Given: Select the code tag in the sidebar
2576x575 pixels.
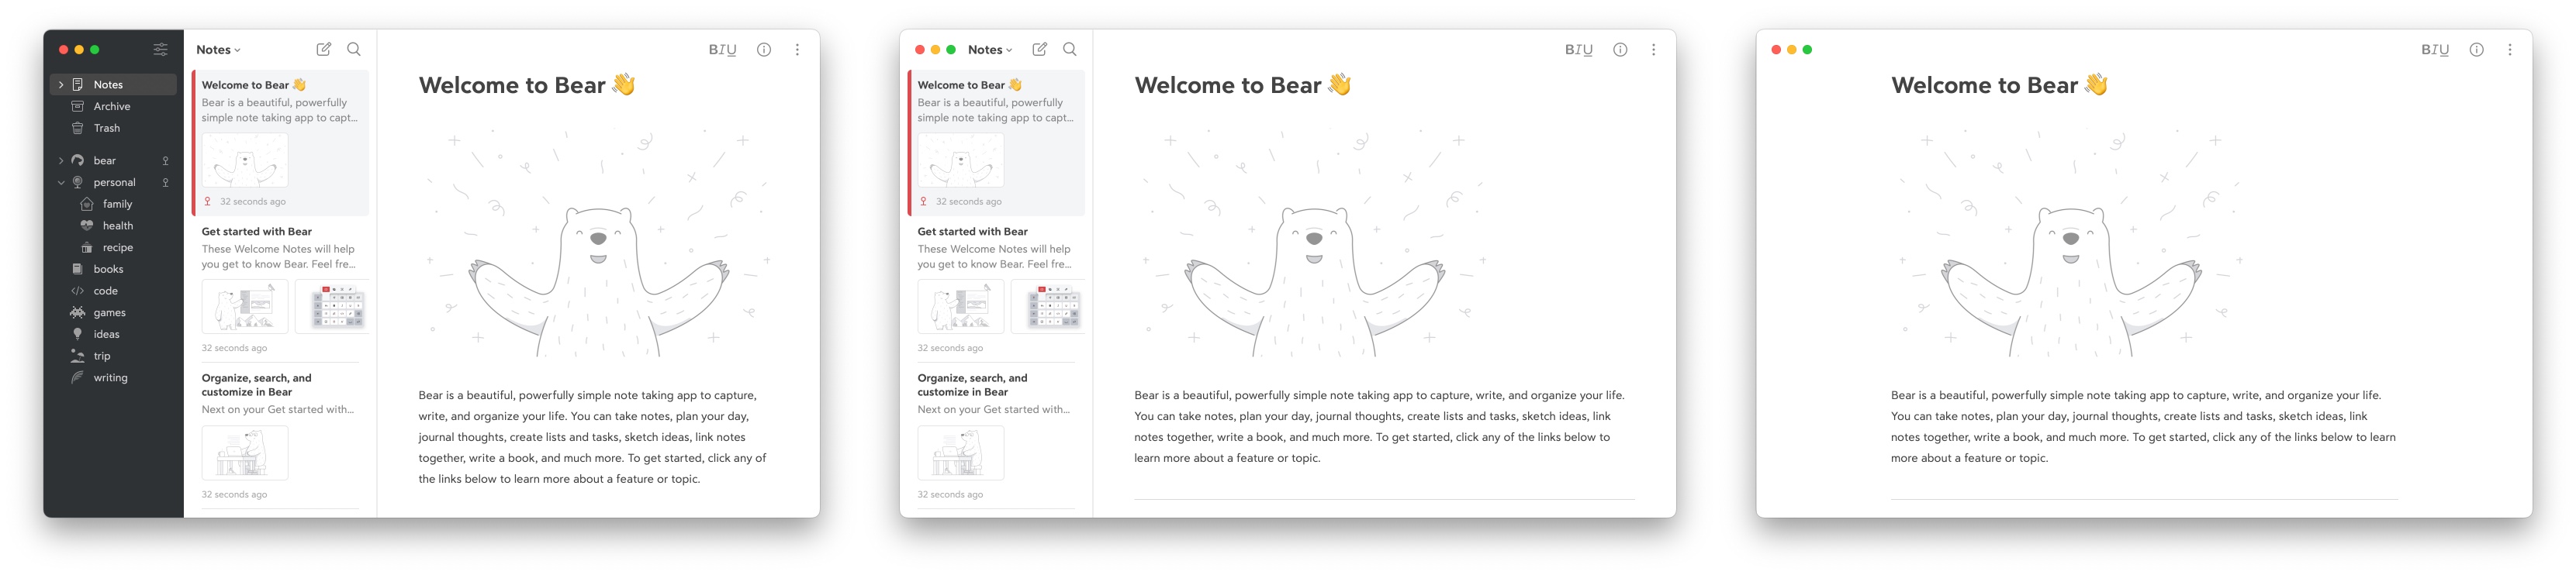Looking at the screenshot, I should tap(105, 291).
